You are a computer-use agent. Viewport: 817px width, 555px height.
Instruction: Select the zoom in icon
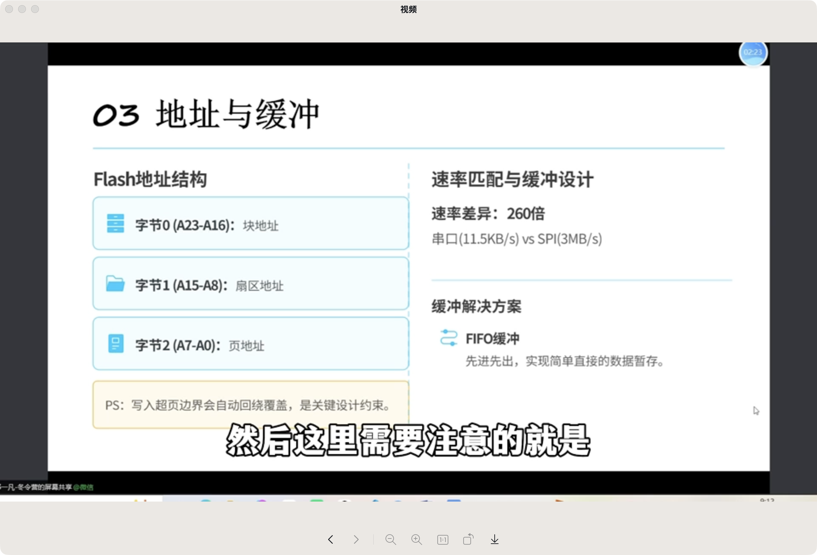click(417, 539)
